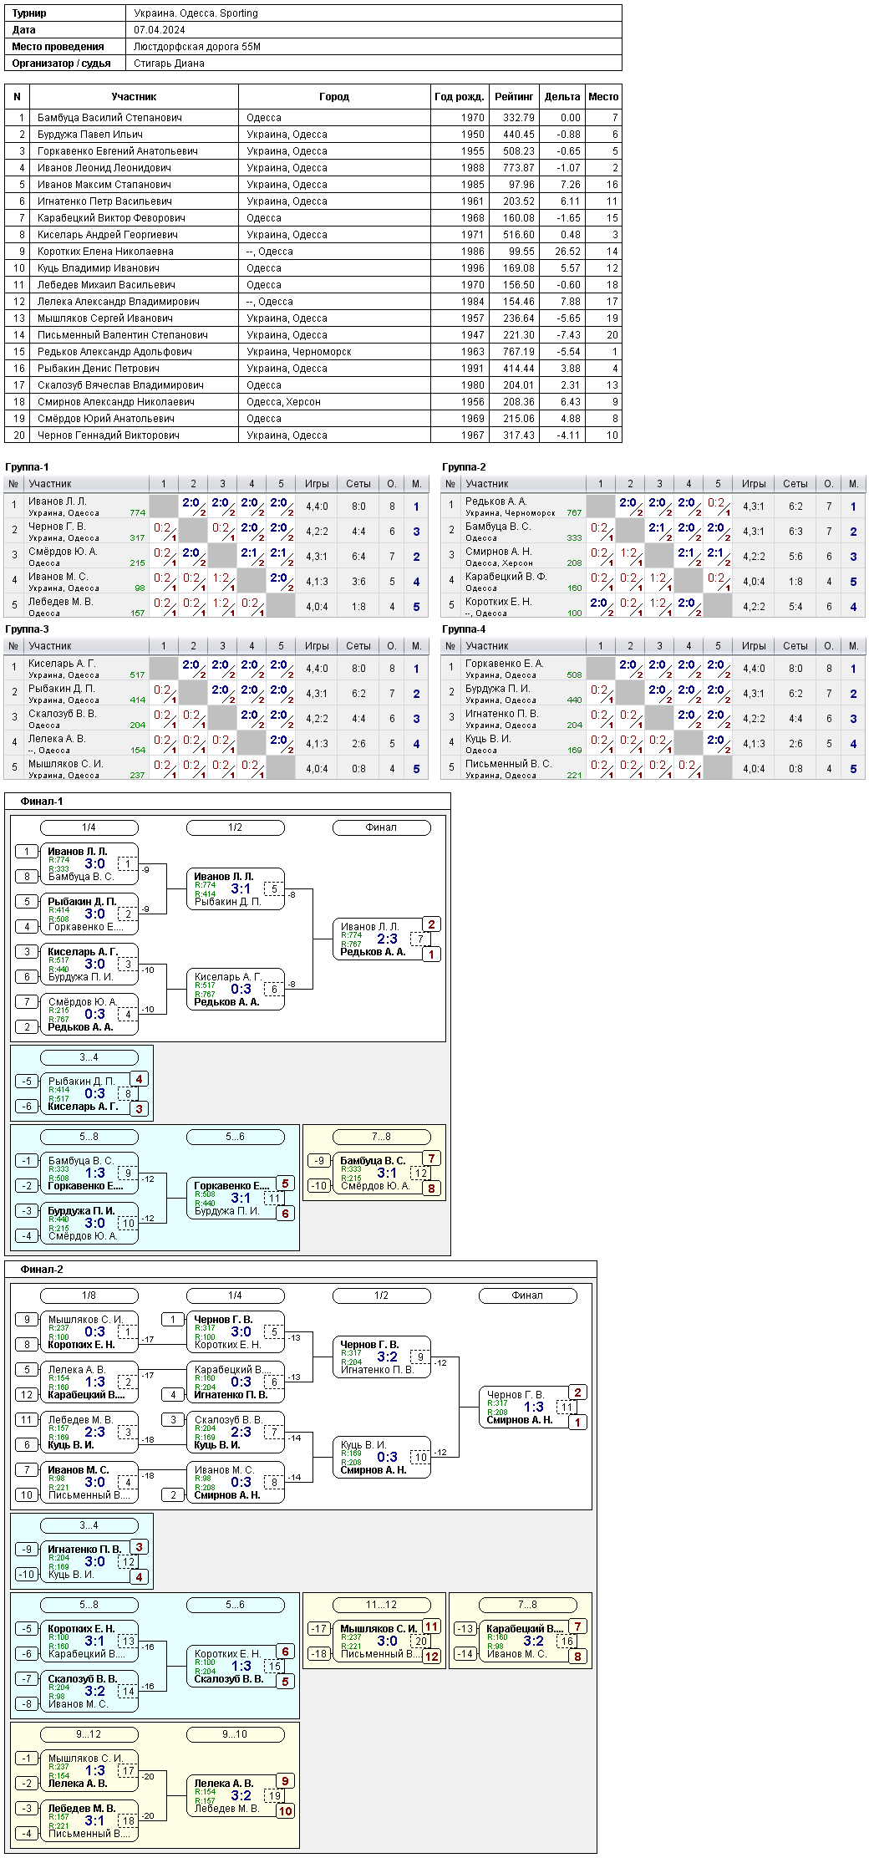
Task: Select the '1/4' round header in Финал-1
Action: (89, 827)
